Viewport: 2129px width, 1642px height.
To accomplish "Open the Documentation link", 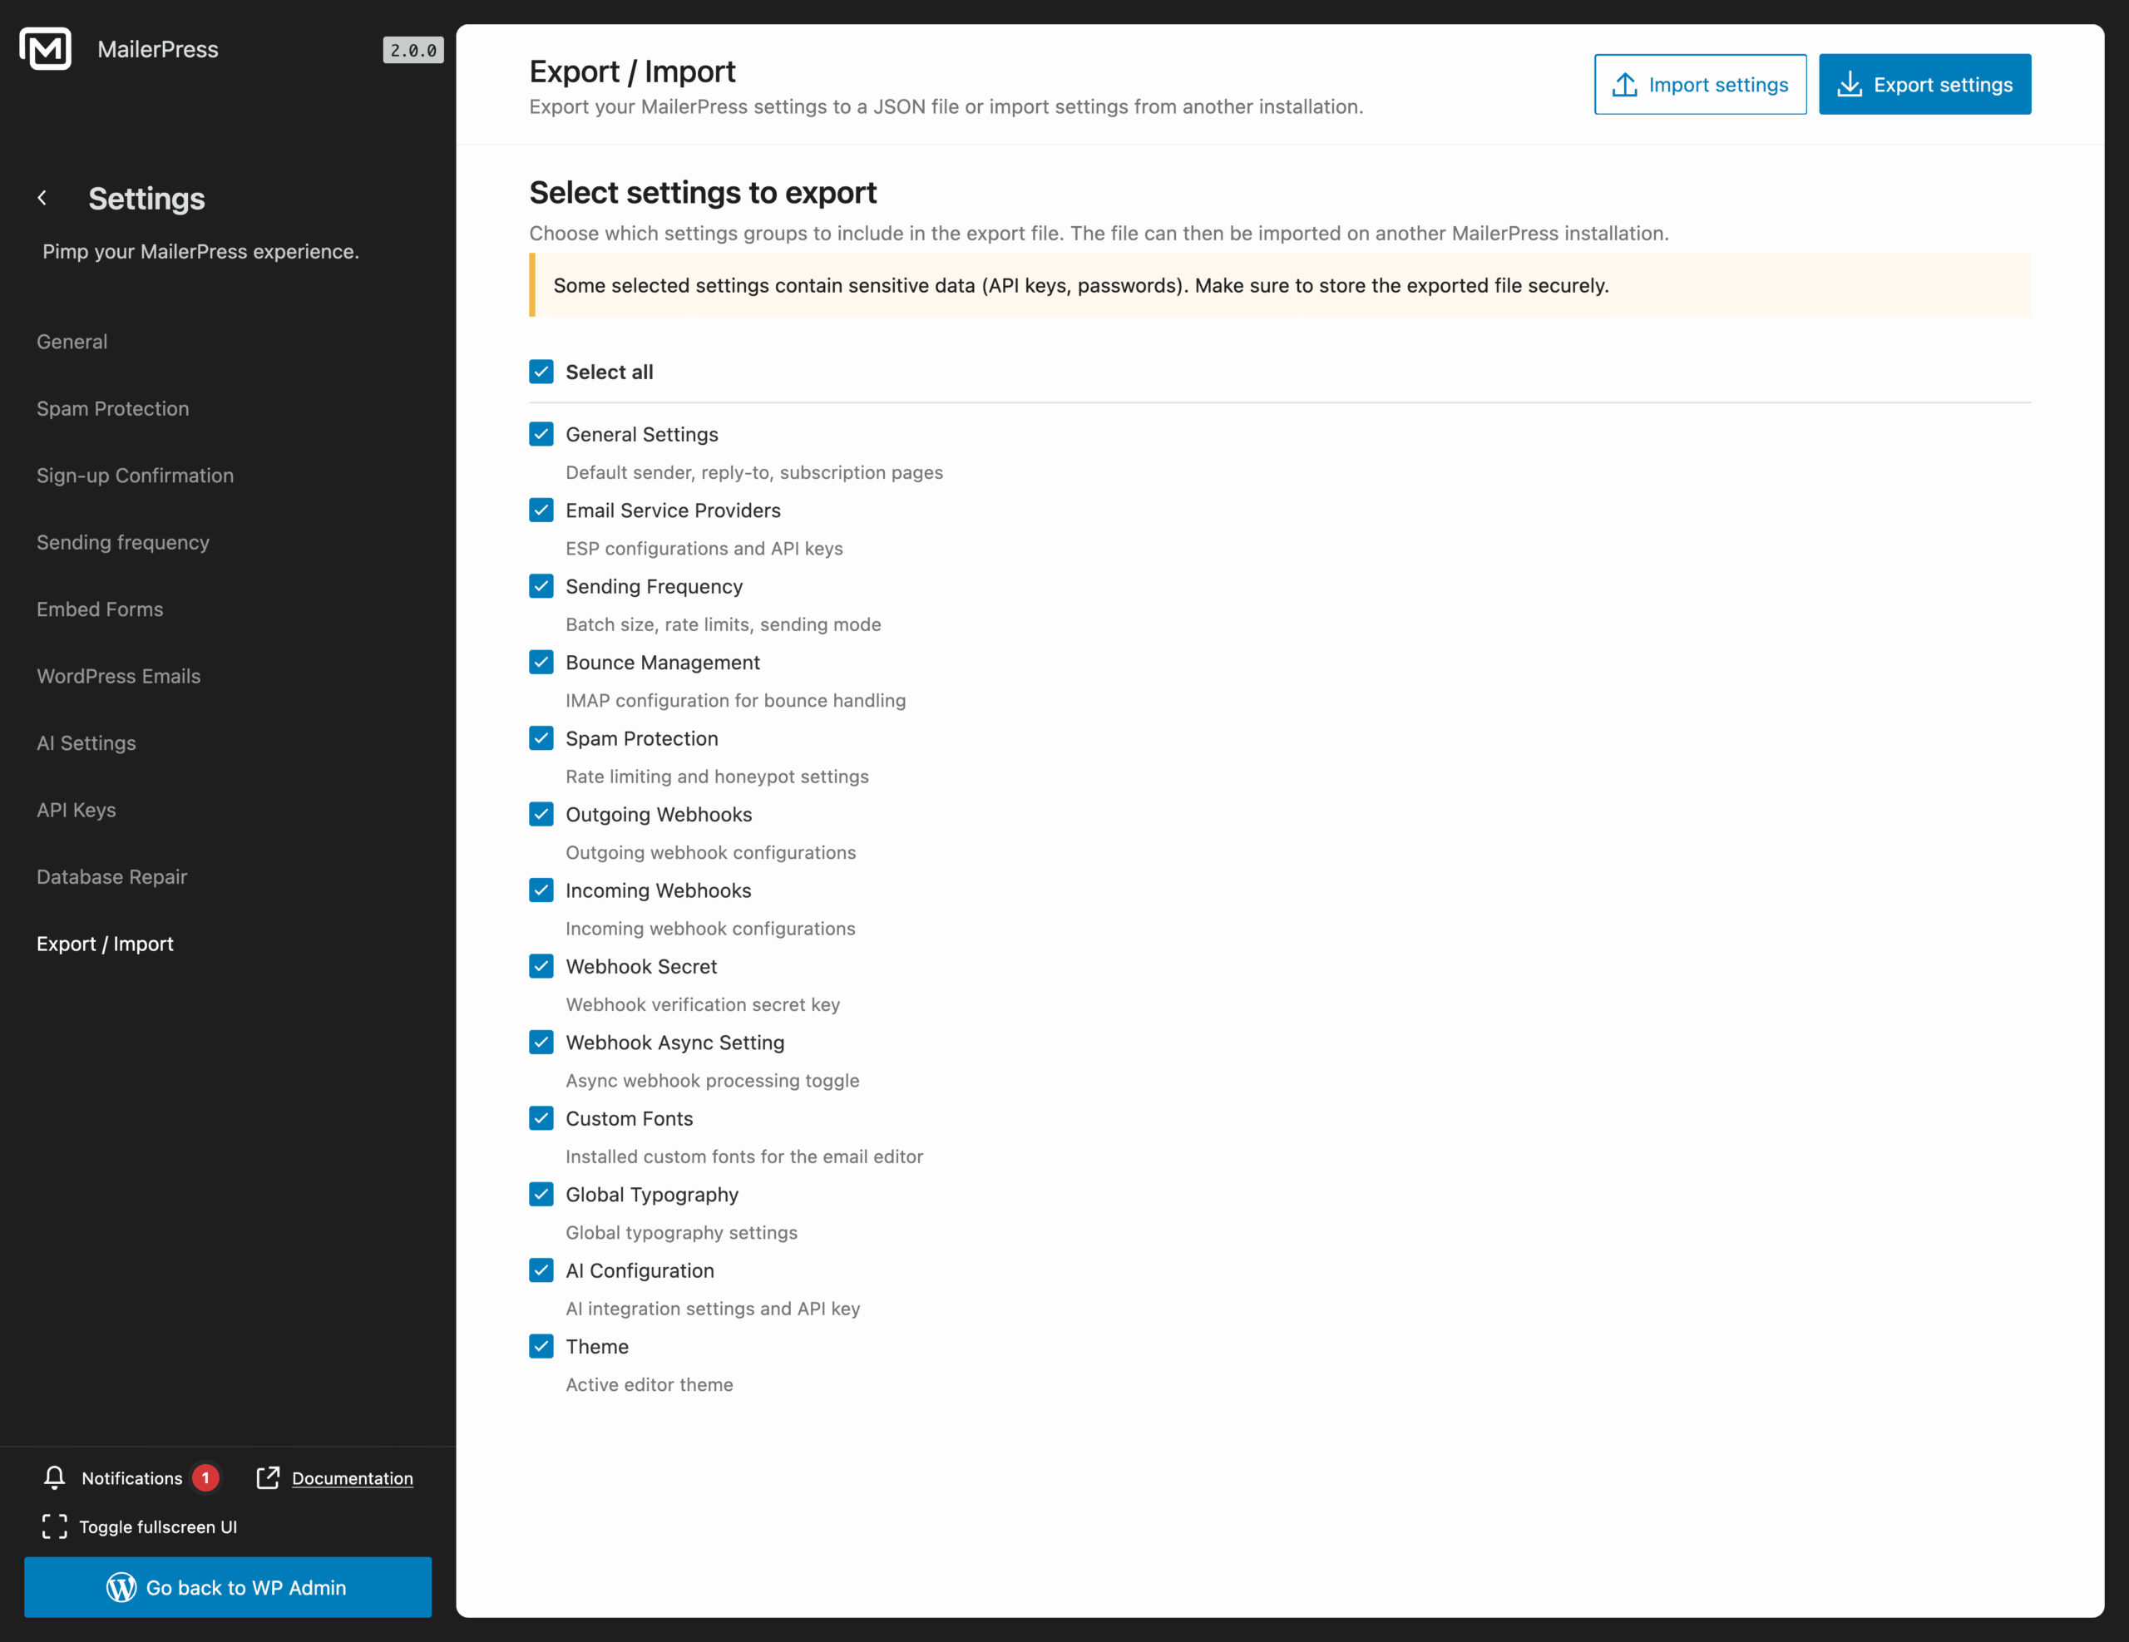I will tap(352, 1478).
